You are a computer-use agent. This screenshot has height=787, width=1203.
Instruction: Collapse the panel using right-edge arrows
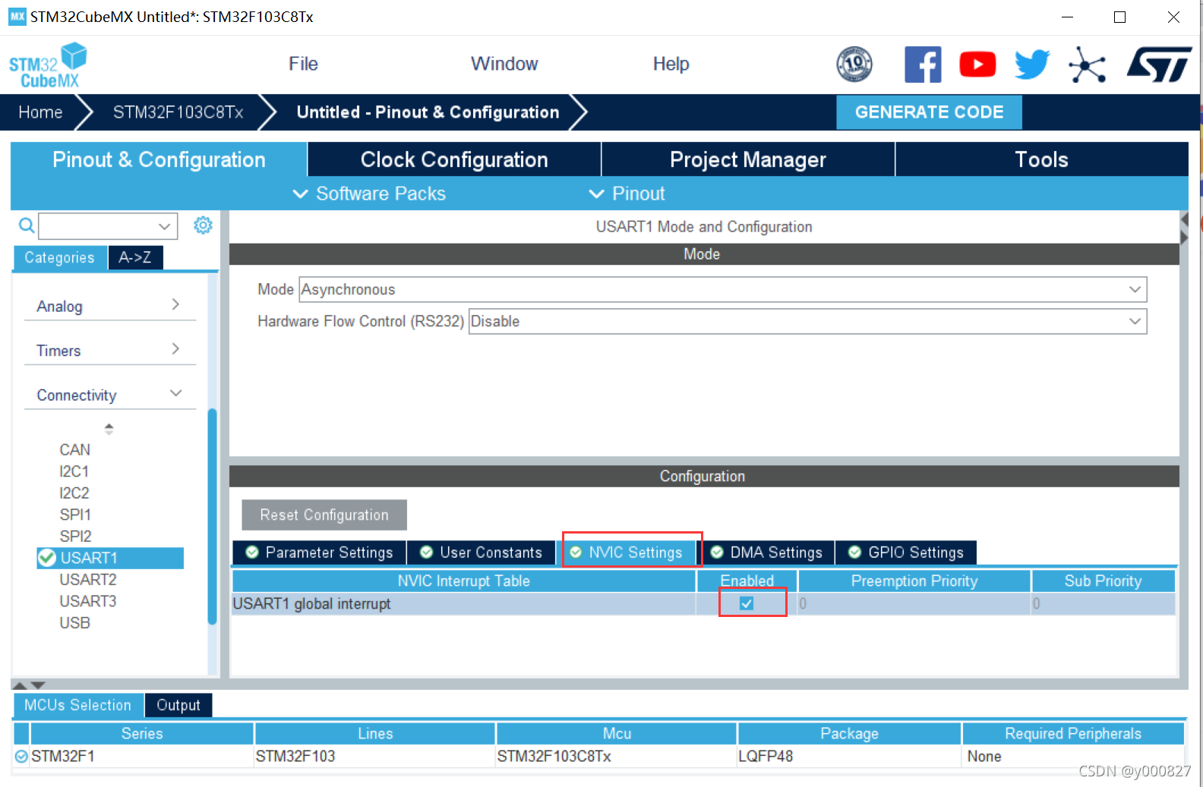point(1183,228)
